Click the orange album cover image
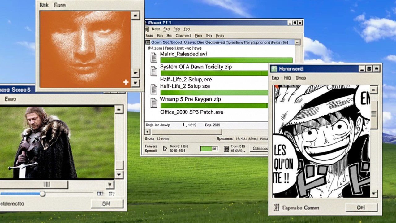 [x=85, y=50]
